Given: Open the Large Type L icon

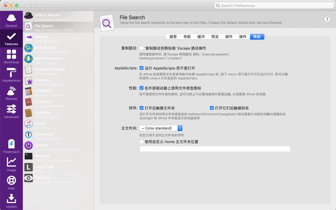Looking at the screenshot, I should 28,167.
